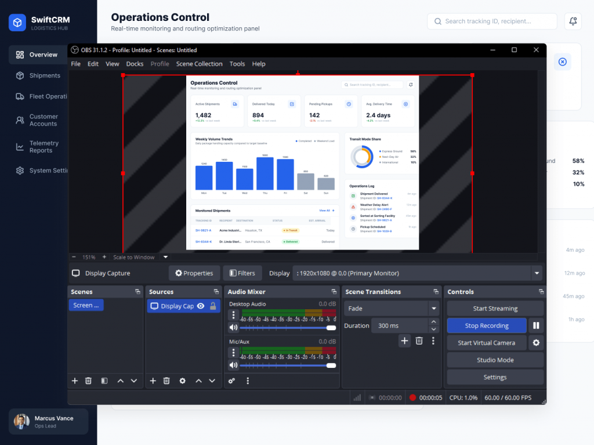Pop out the Scenes dock

[137, 291]
